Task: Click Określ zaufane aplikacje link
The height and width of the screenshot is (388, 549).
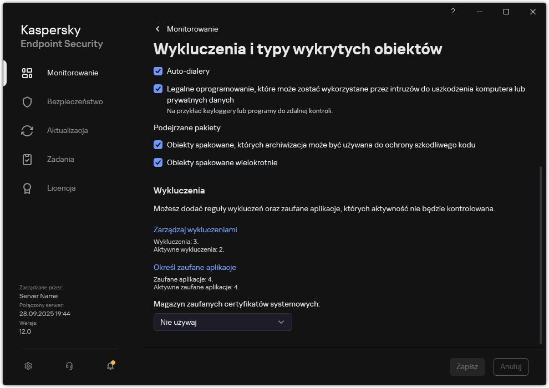Action: [x=195, y=267]
